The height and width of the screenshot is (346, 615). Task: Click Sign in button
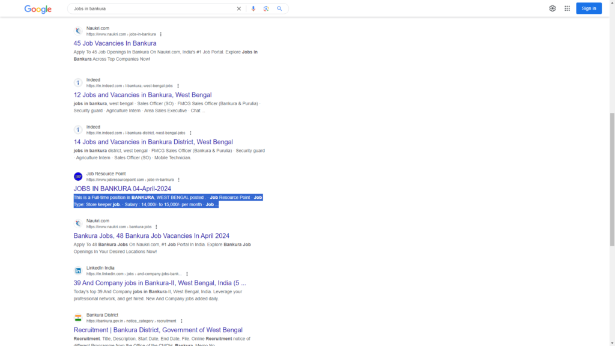click(x=589, y=8)
